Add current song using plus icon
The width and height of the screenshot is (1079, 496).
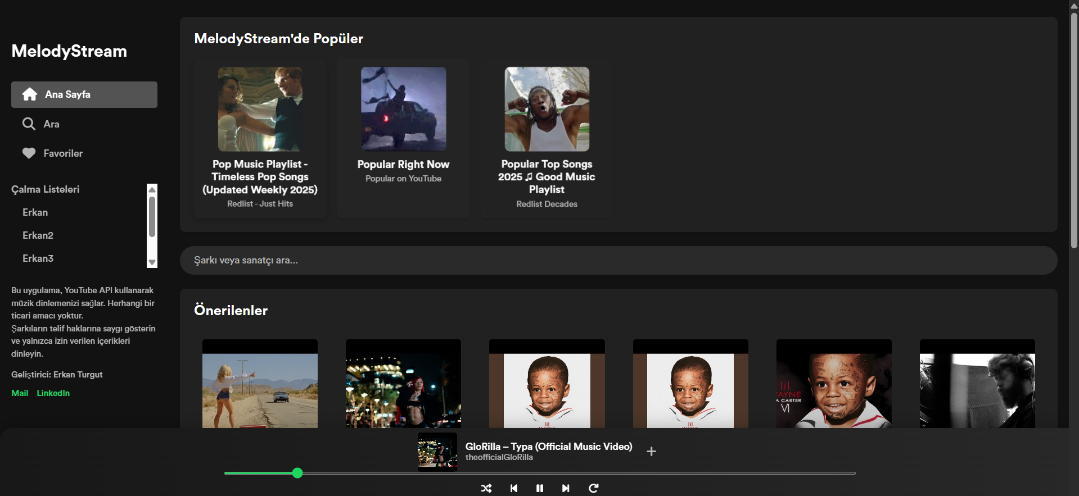(x=651, y=451)
